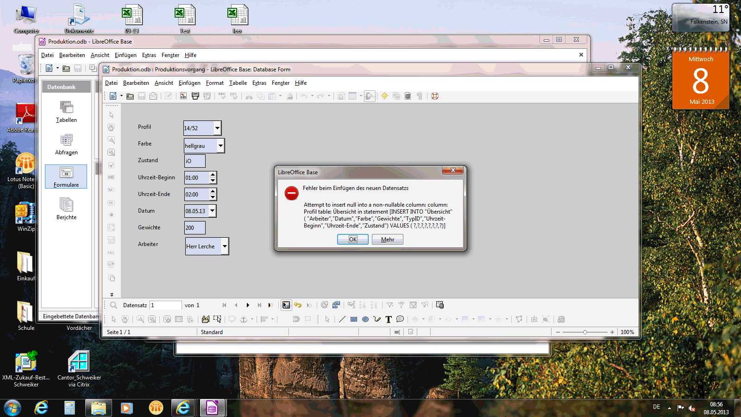Click the AutoFilter funnel icon
This screenshot has height=417, width=741.
[390, 305]
